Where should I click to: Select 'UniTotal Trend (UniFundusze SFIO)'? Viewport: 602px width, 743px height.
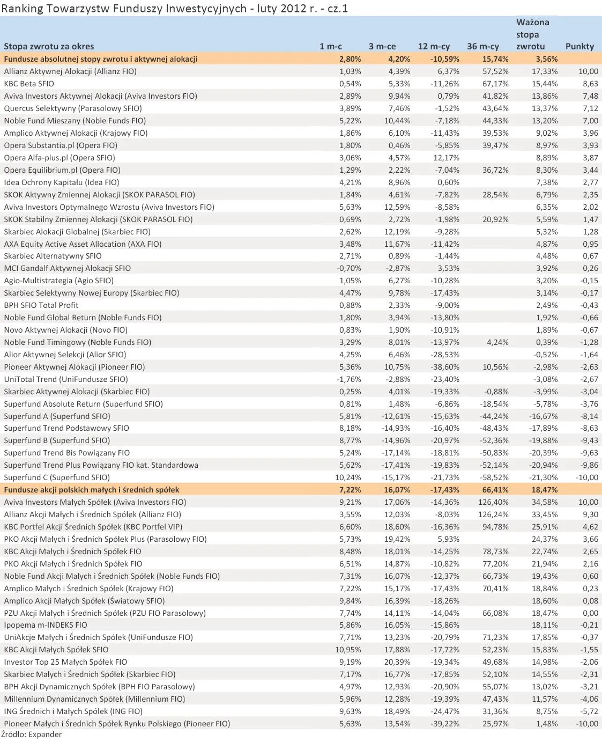pyautogui.click(x=66, y=379)
